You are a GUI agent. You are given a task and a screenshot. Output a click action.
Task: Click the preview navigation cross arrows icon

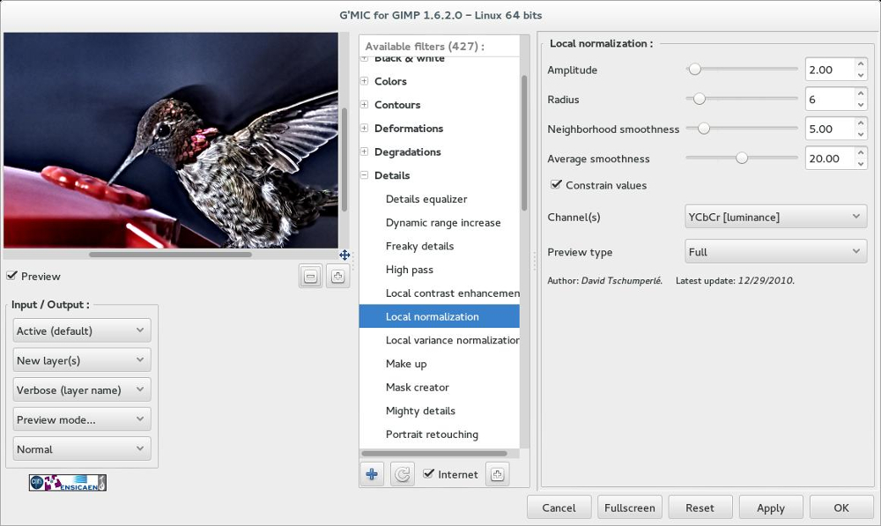point(345,255)
